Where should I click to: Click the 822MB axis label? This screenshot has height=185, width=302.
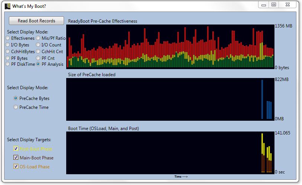(x=282, y=79)
